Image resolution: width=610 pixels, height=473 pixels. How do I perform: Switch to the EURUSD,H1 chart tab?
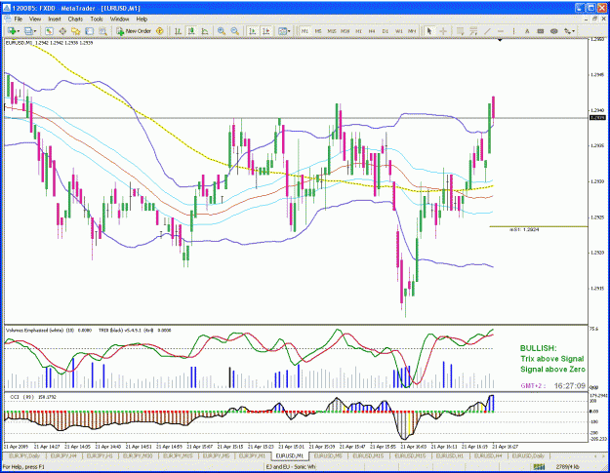click(449, 455)
